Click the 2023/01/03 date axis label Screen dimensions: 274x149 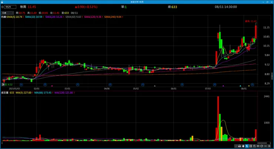tap(14, 89)
